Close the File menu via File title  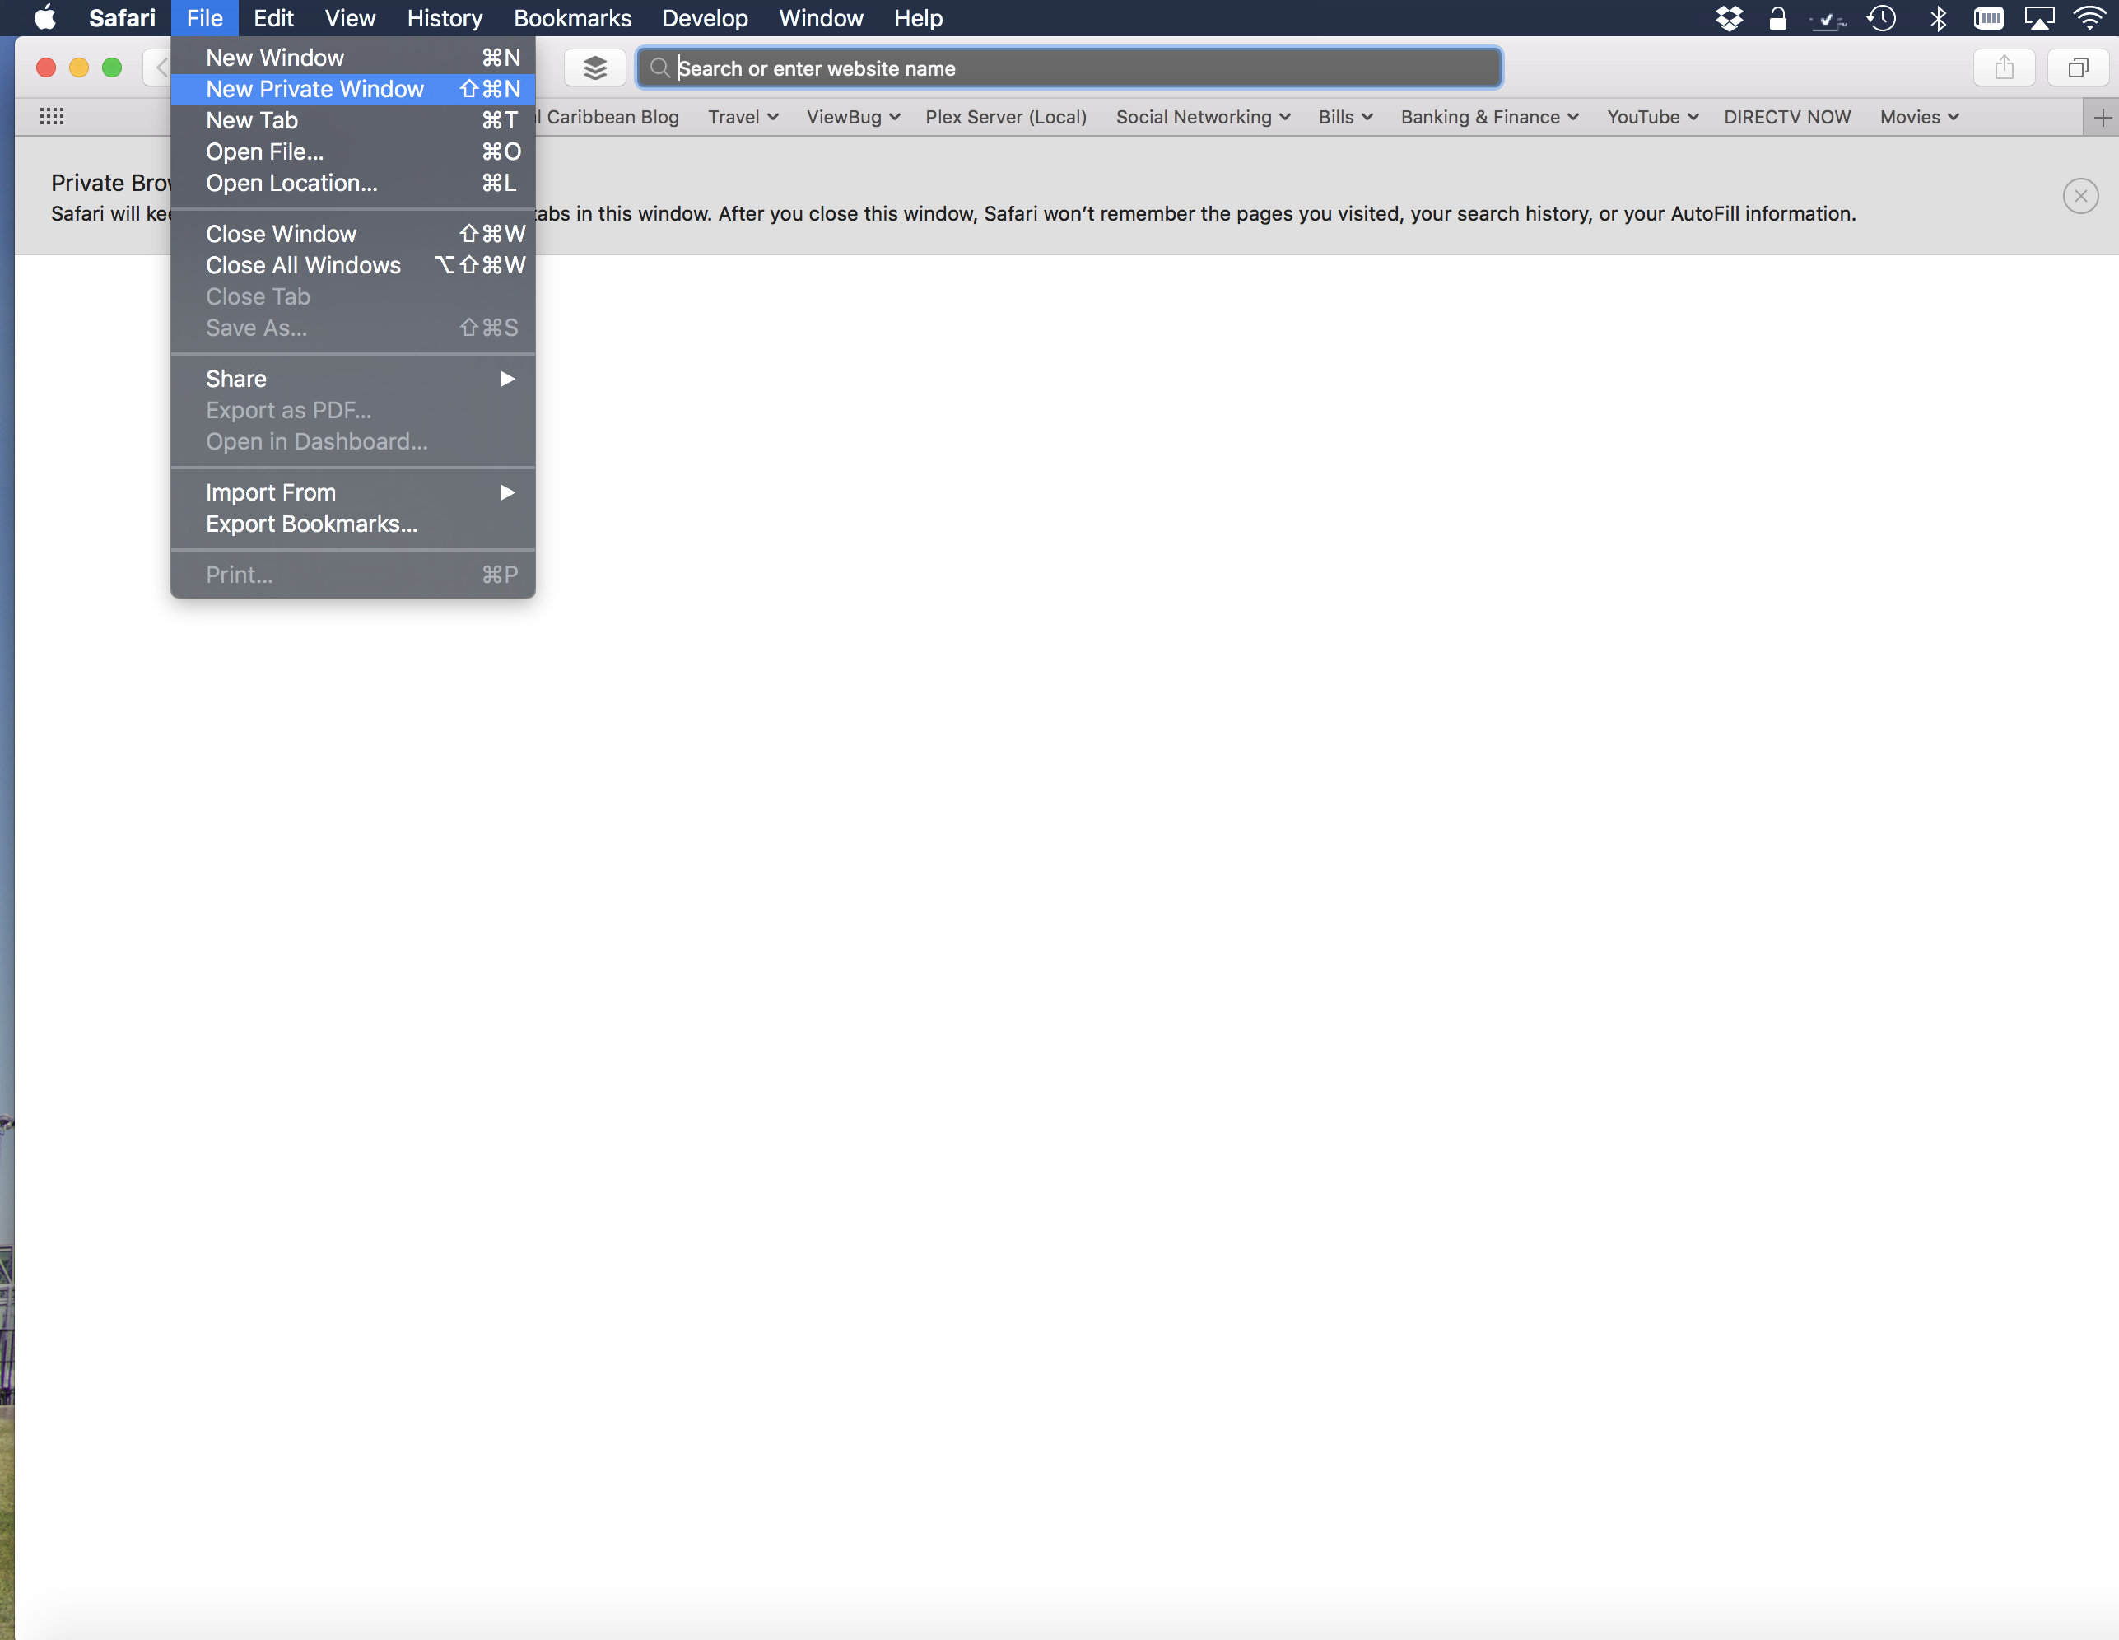pos(205,17)
